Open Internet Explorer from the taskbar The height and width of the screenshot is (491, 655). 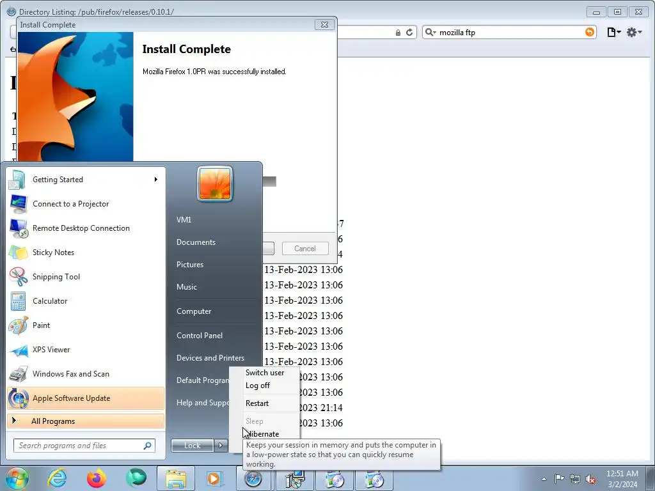point(57,479)
